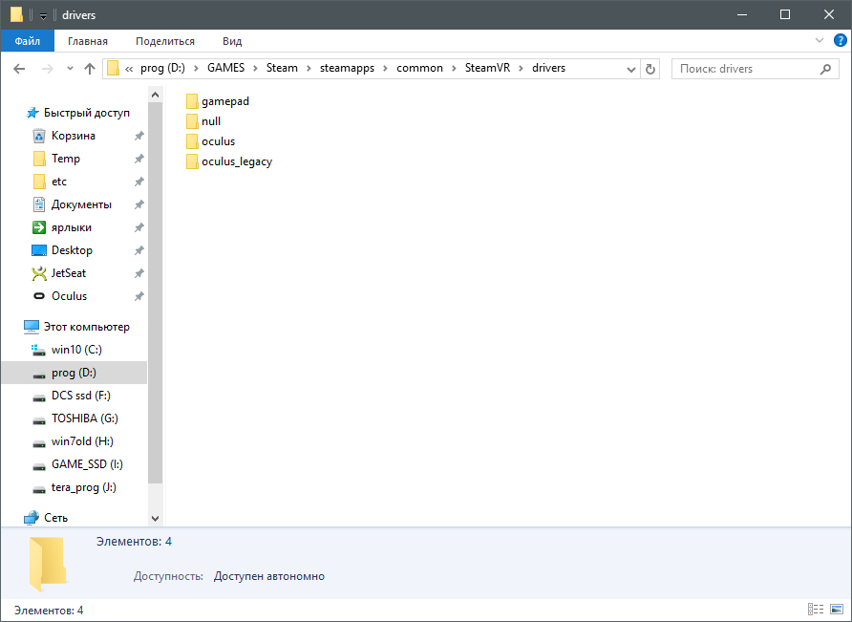
Task: Switch to details view layout
Action: tap(816, 610)
